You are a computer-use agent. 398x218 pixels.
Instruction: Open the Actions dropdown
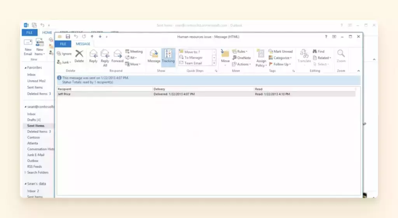point(241,64)
